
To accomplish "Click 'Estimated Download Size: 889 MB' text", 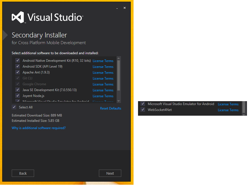I will pos(37,115).
